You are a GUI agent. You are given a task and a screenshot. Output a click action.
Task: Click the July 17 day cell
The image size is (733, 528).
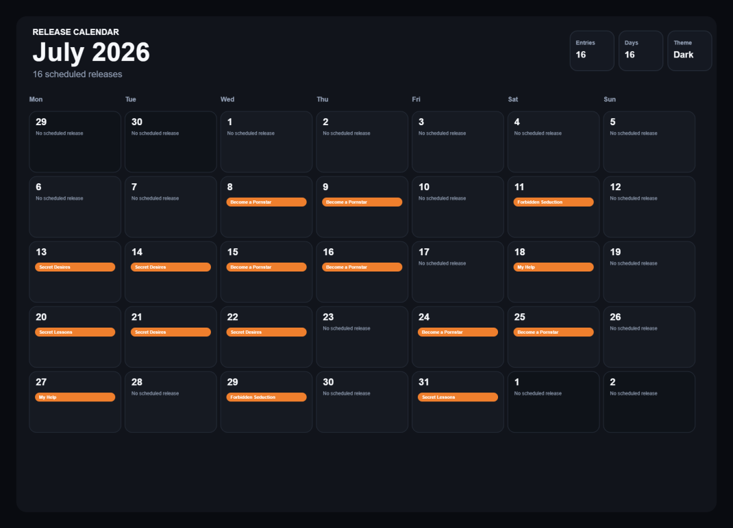point(458,272)
